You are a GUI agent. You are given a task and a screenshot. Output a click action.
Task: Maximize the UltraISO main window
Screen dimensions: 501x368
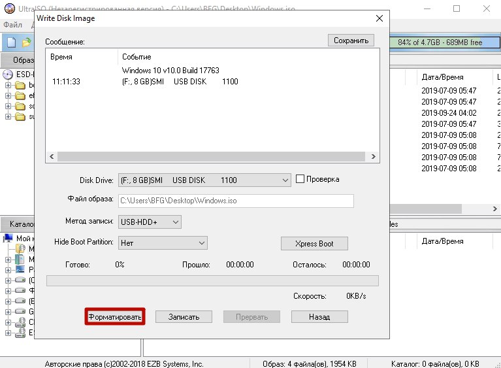coord(457,8)
